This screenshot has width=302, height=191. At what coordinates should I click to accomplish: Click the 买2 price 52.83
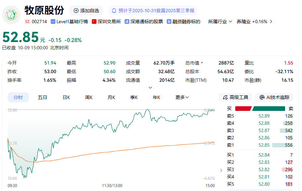point(264,162)
